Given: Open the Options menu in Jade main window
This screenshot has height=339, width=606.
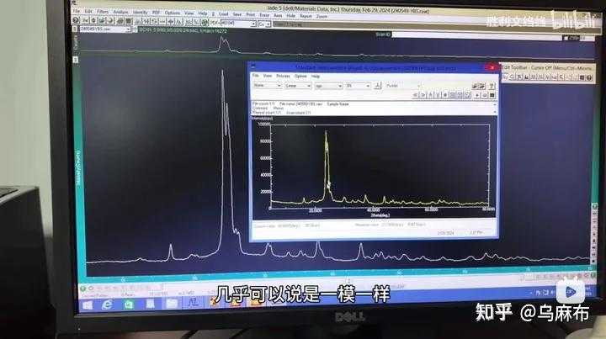Looking at the screenshot, I should 173,13.
